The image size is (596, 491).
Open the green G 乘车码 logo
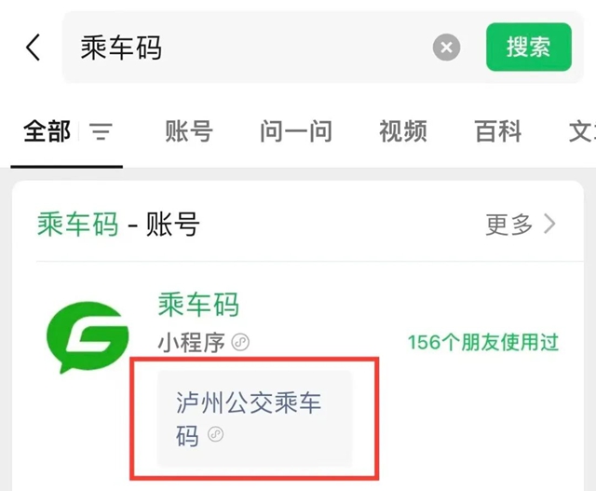click(x=88, y=337)
